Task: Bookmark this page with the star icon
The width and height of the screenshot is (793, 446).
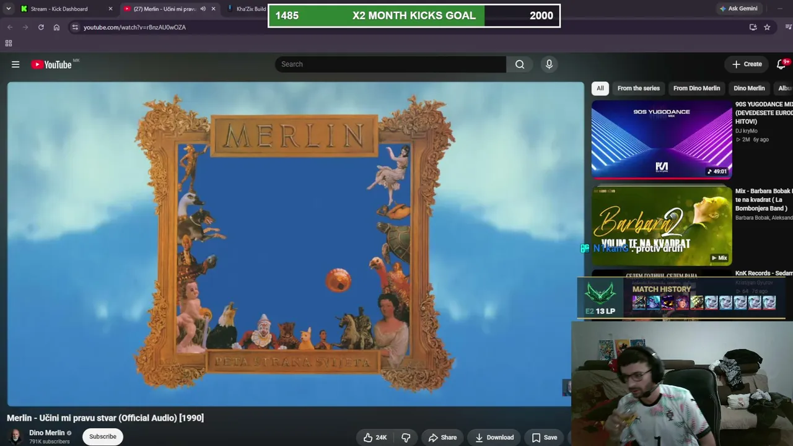Action: [x=767, y=27]
